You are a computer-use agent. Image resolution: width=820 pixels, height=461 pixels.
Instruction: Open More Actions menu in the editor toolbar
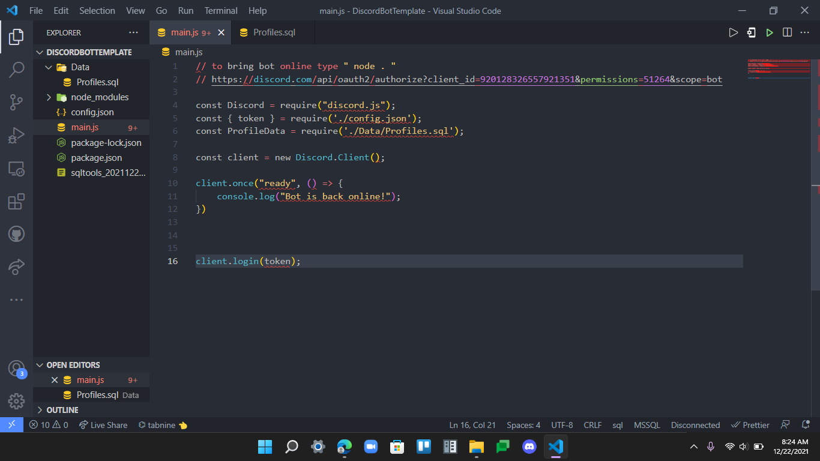coord(805,32)
